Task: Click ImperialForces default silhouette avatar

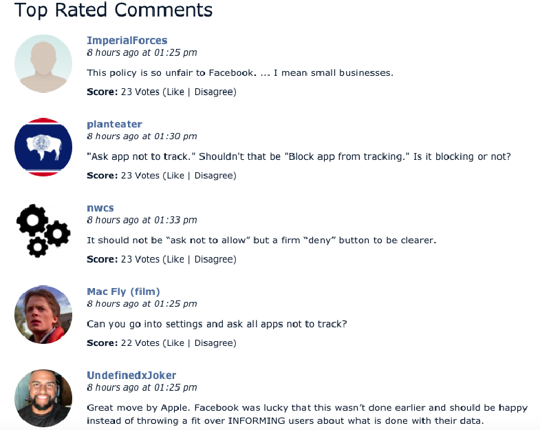Action: click(43, 63)
